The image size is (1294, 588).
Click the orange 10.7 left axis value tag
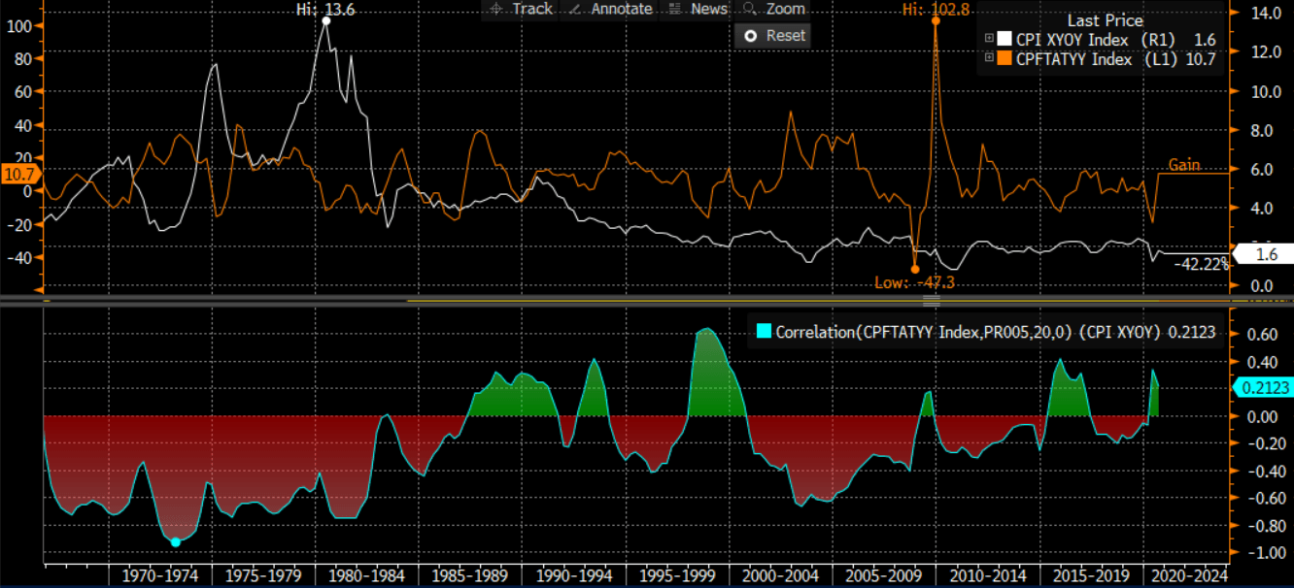pyautogui.click(x=19, y=175)
